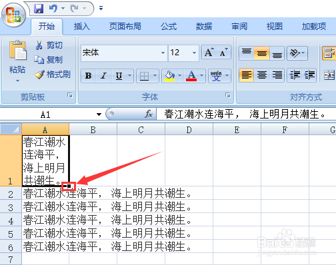336x265 pixels.
Task: Apply the cell borders button
Action: coord(144,76)
